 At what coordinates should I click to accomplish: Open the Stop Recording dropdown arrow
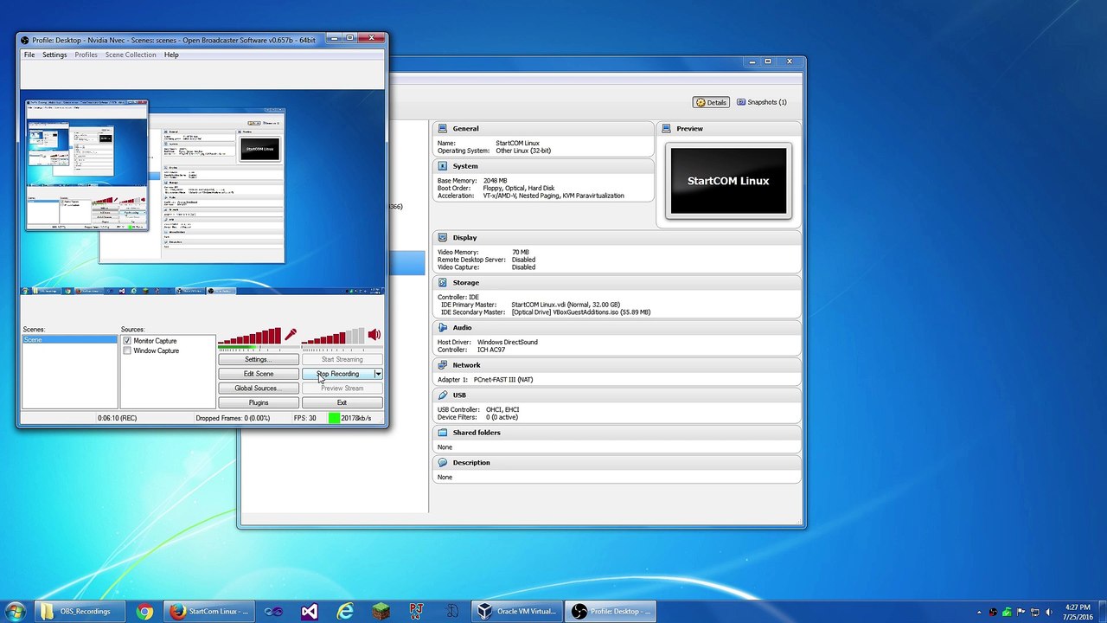pyautogui.click(x=378, y=374)
